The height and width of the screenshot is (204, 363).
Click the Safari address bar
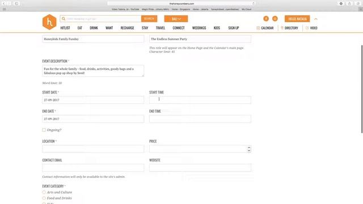pos(181,3)
